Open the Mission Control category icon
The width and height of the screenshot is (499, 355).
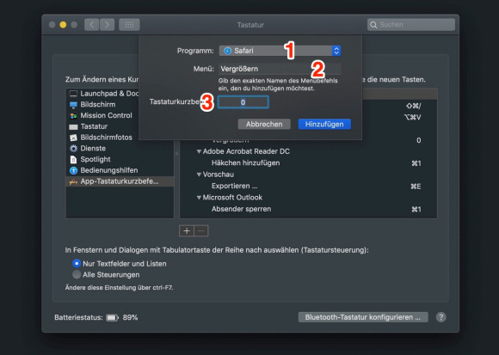(x=73, y=116)
